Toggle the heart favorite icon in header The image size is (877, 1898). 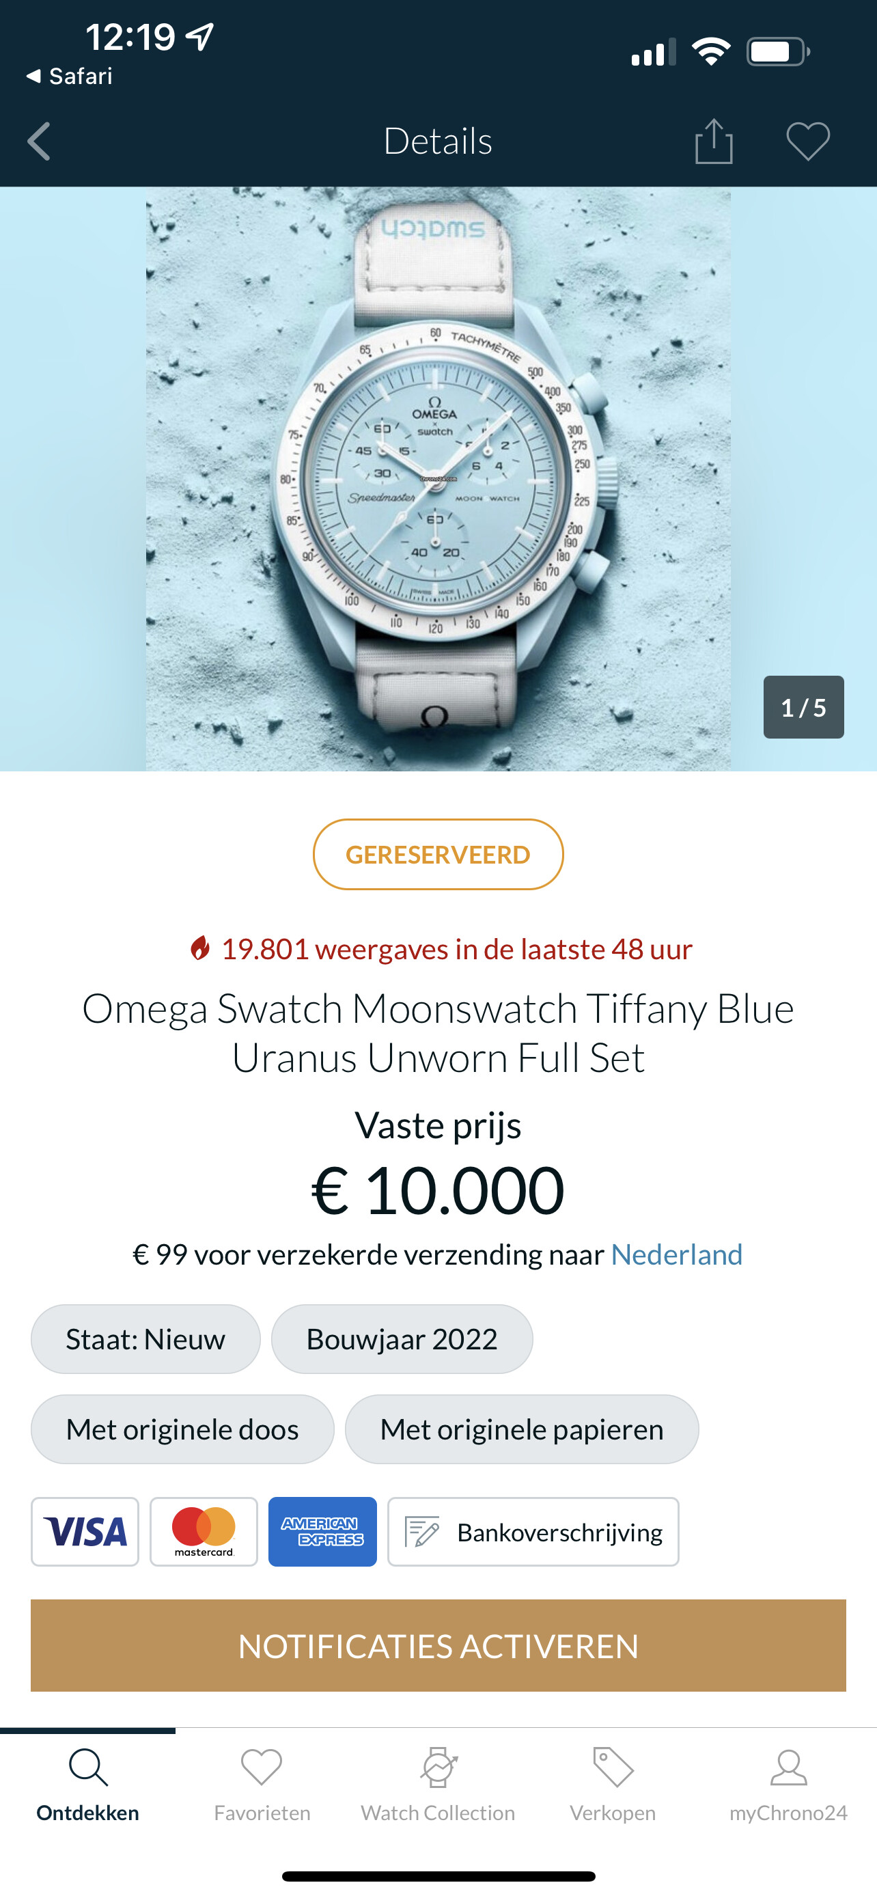(x=808, y=141)
